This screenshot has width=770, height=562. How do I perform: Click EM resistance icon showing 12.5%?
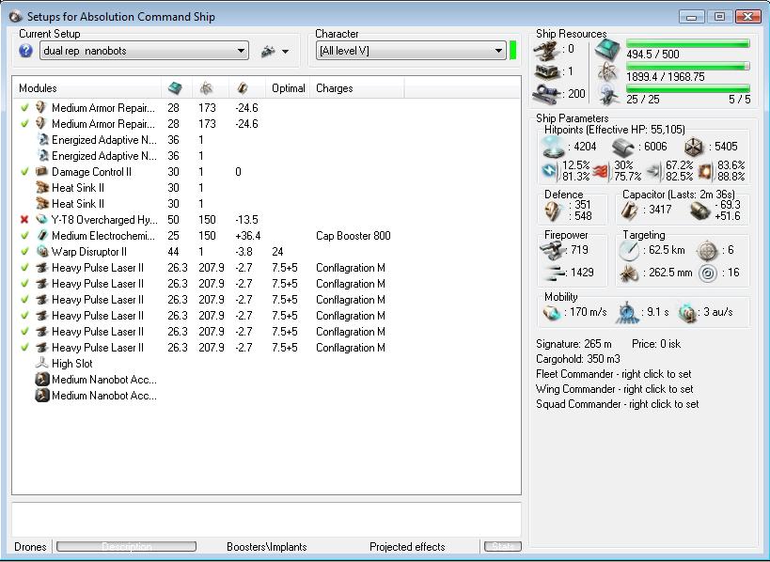coord(550,171)
